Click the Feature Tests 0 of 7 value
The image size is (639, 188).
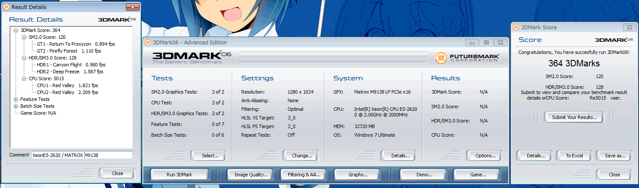point(218,124)
